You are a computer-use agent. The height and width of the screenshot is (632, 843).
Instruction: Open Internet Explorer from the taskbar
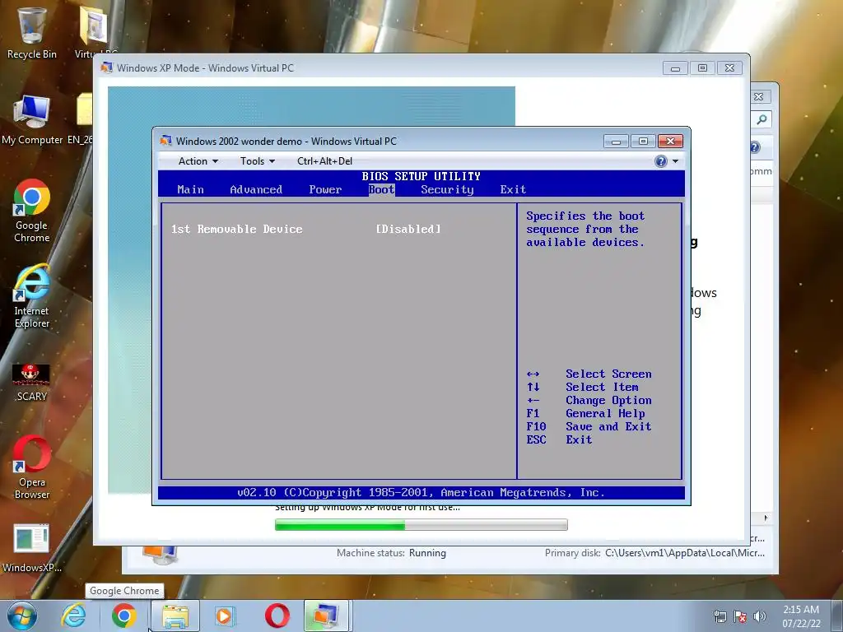73,616
